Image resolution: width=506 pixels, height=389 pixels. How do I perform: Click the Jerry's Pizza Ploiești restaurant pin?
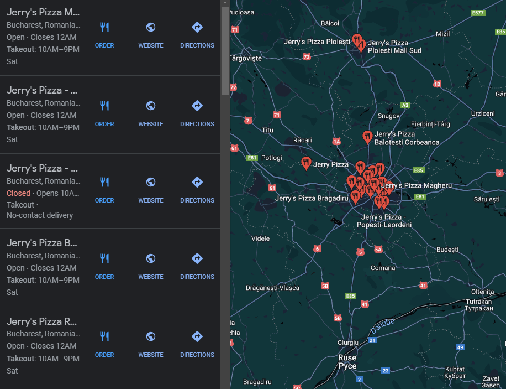click(356, 40)
